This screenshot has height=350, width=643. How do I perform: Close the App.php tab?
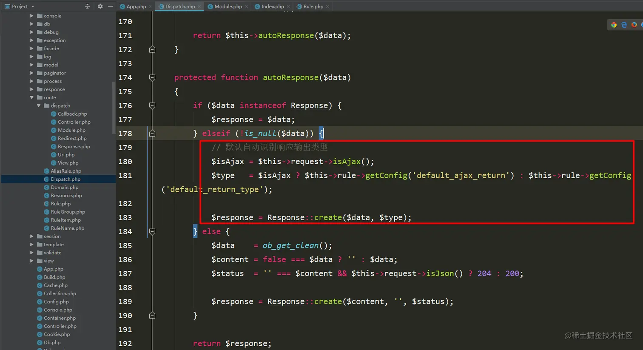pos(150,7)
